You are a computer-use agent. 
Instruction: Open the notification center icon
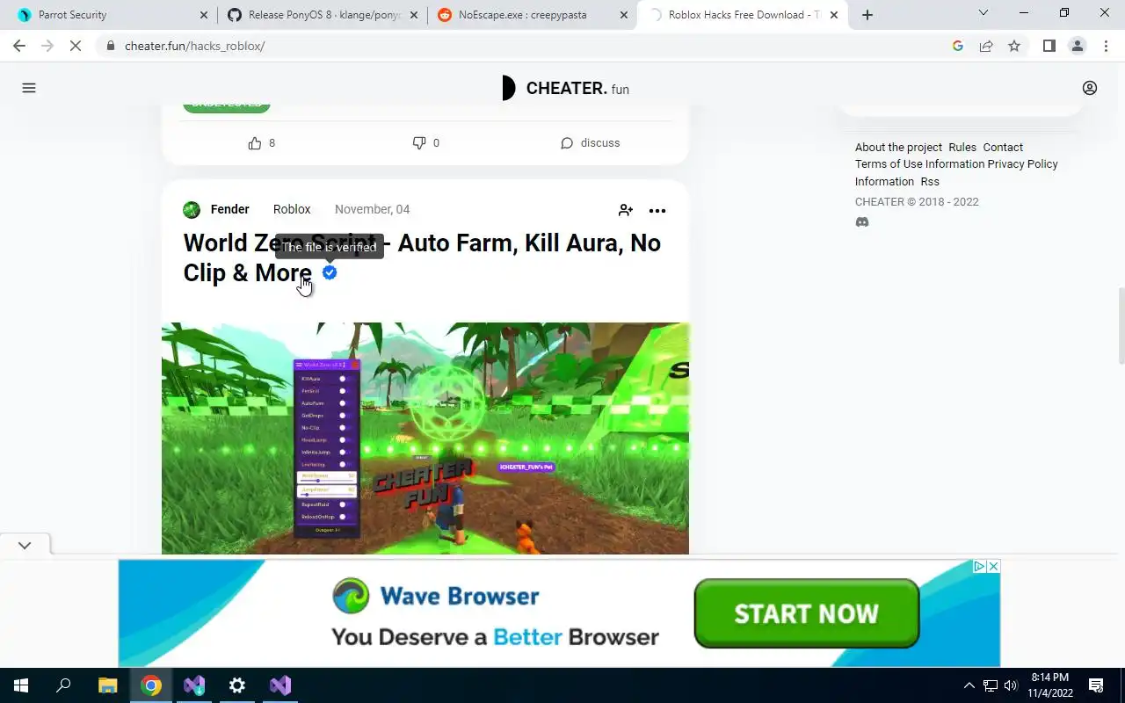1096,685
